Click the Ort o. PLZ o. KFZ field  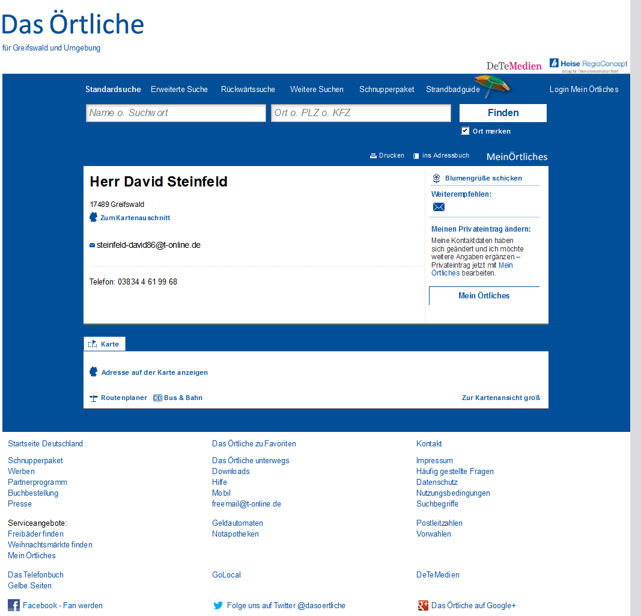pos(361,113)
